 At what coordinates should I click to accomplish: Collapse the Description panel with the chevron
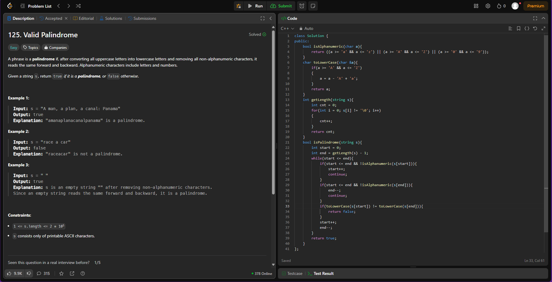(270, 18)
